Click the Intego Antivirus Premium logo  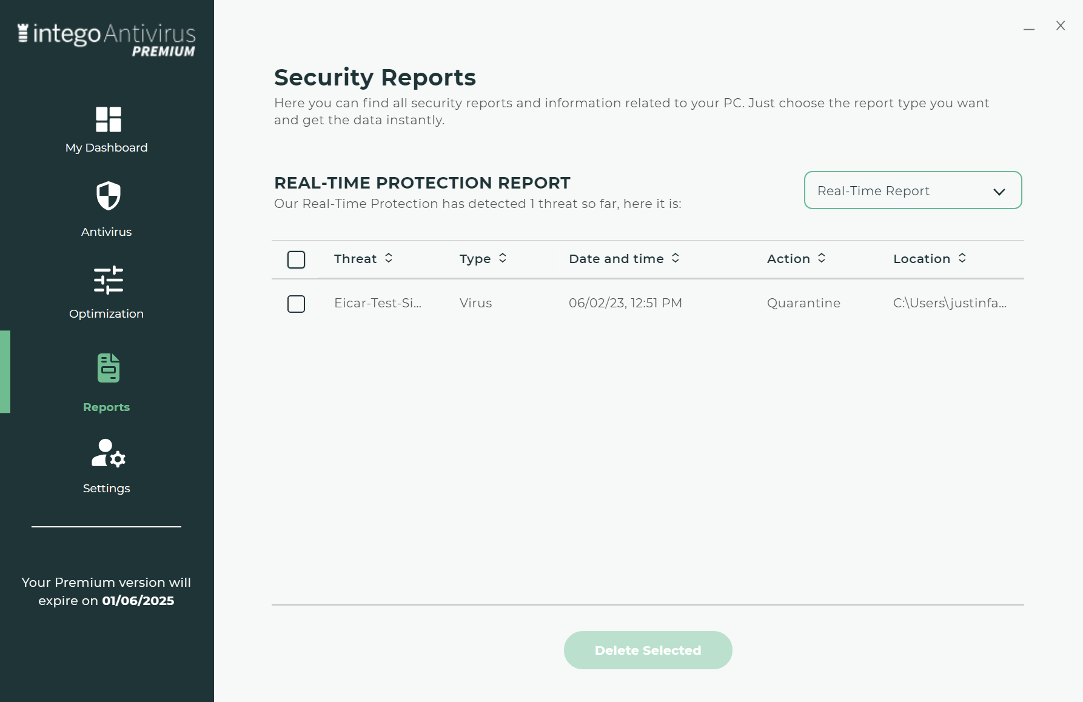pyautogui.click(x=106, y=40)
